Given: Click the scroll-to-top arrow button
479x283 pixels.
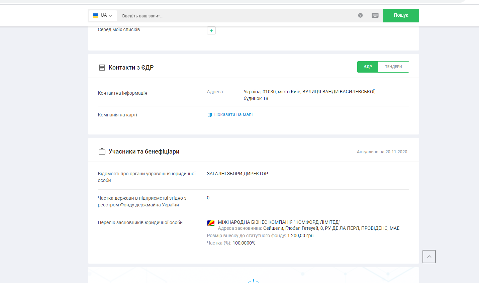Looking at the screenshot, I should pos(429,257).
